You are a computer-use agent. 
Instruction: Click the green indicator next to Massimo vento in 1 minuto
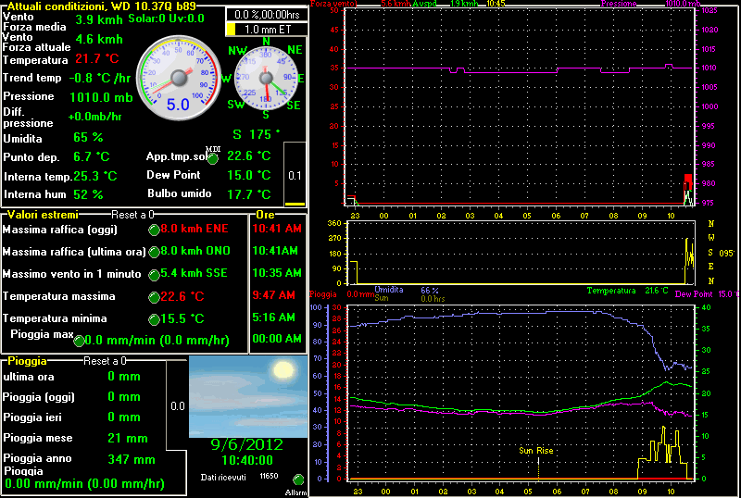(x=154, y=275)
